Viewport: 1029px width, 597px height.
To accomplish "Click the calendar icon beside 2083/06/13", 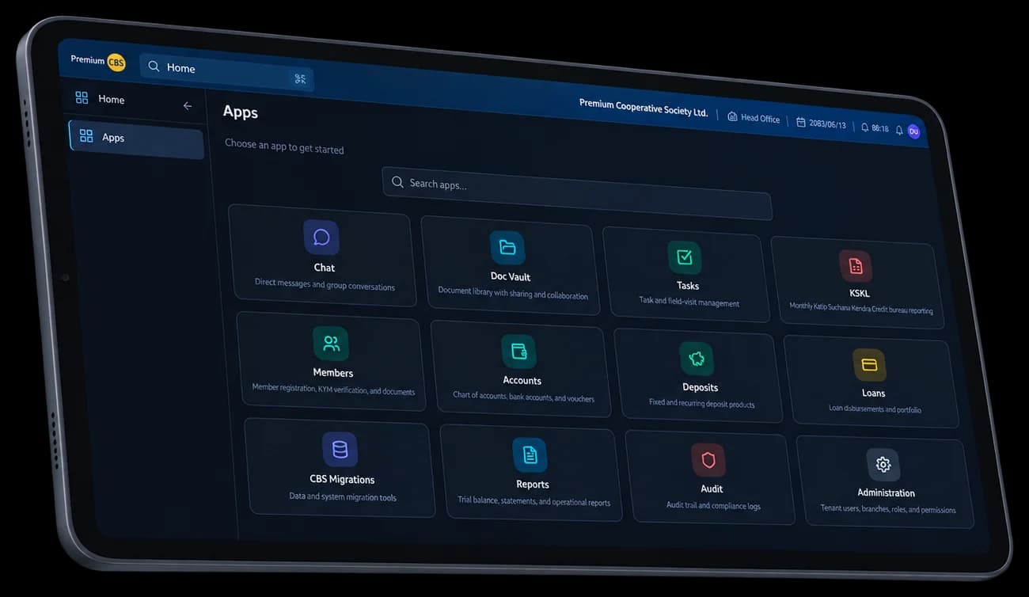I will coord(801,122).
